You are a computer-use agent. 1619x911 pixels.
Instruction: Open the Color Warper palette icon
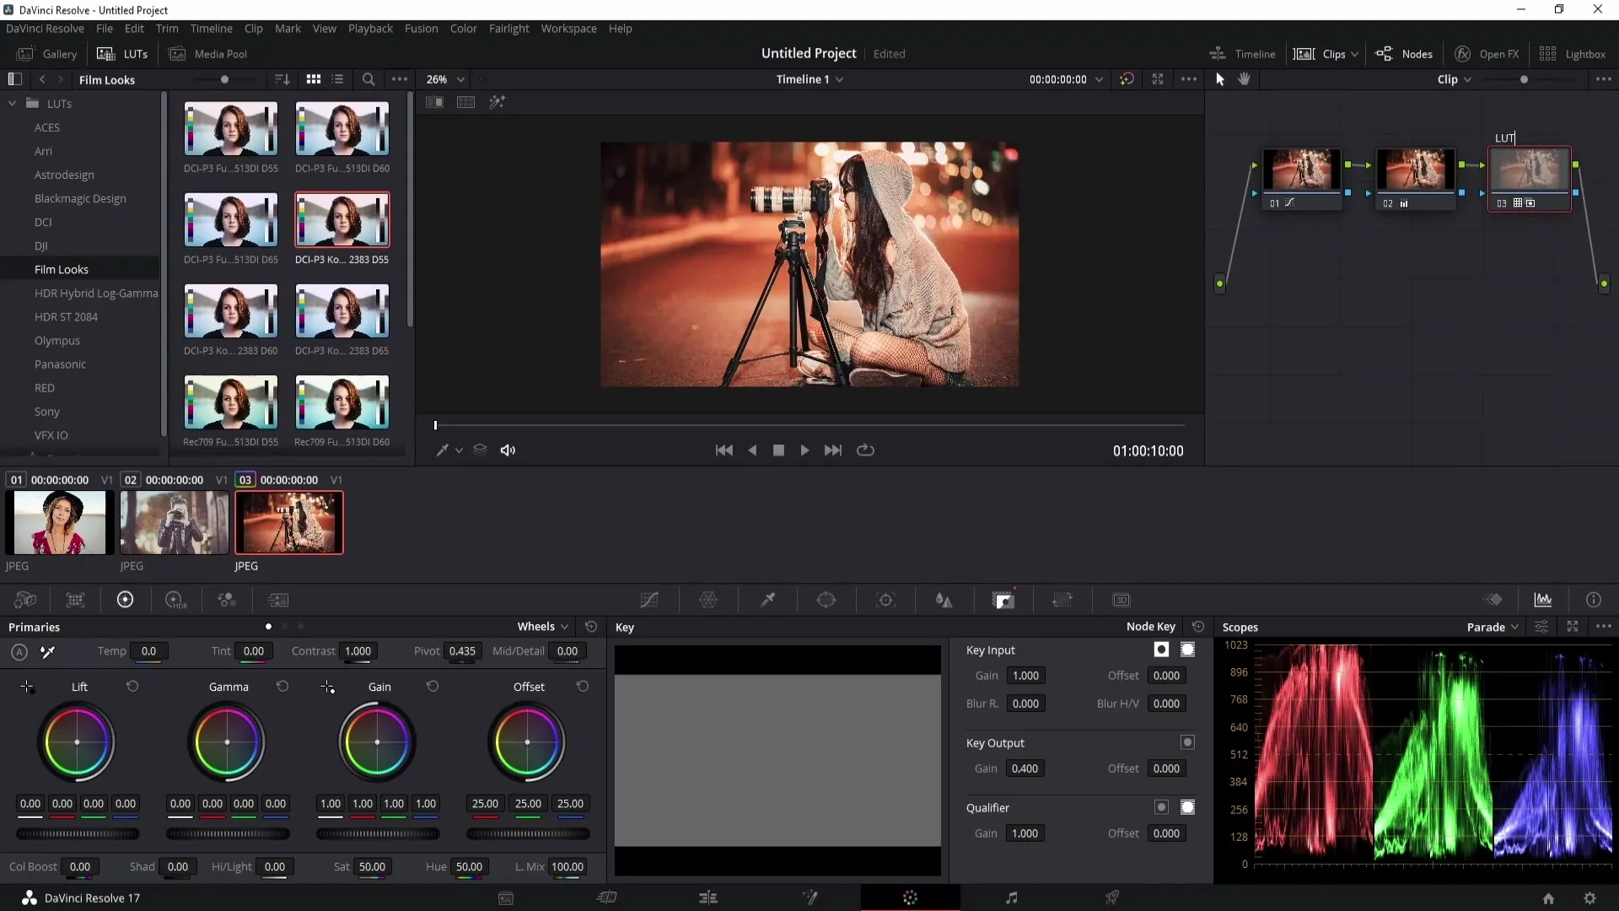pyautogui.click(x=708, y=600)
